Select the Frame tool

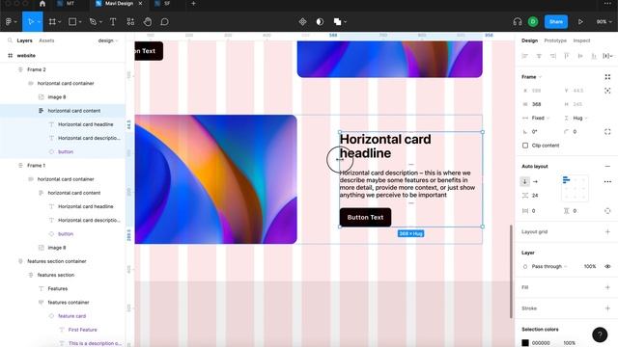point(52,21)
